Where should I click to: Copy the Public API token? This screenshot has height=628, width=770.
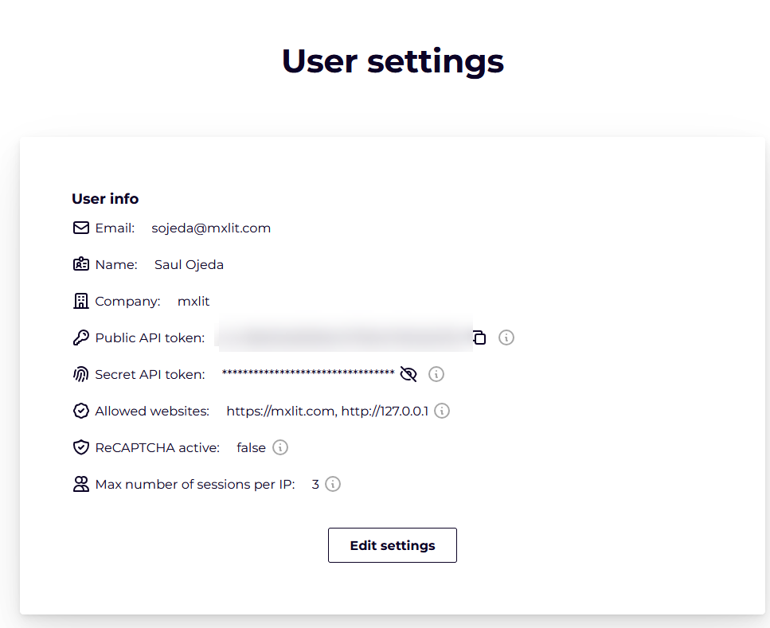[x=479, y=337]
